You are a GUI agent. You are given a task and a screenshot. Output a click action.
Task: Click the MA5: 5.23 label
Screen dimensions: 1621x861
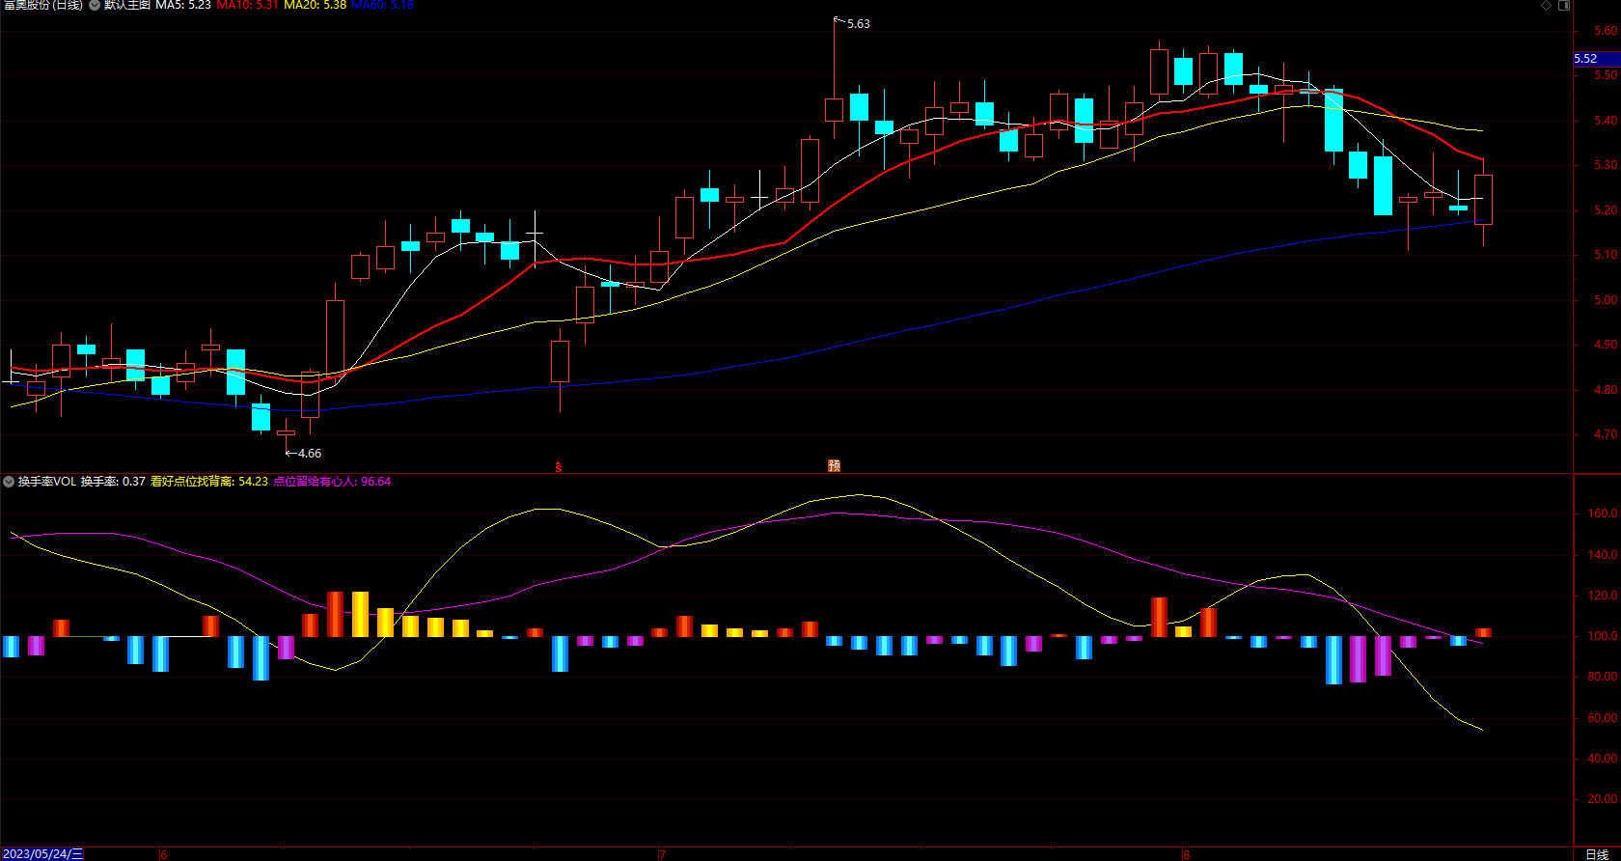(x=183, y=6)
